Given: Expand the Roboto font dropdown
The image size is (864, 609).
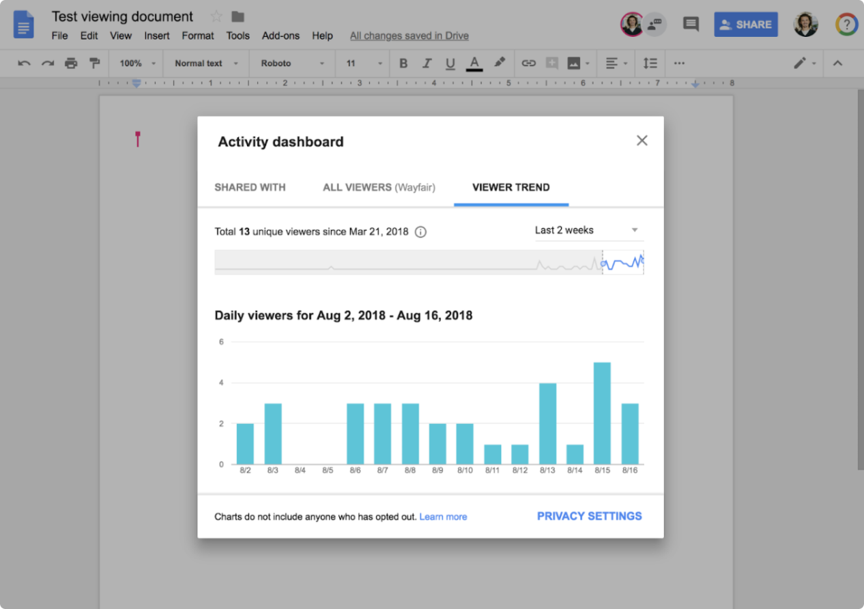Looking at the screenshot, I should tap(293, 63).
